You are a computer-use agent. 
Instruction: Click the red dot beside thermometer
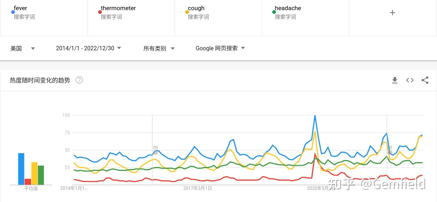100,12
